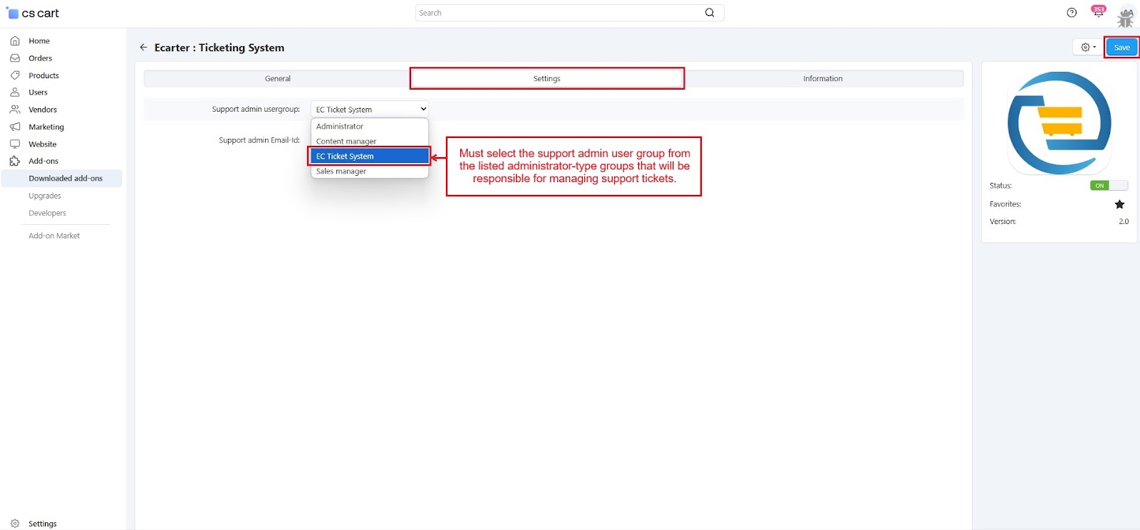
Task: Click the blue Save button
Action: [1121, 47]
